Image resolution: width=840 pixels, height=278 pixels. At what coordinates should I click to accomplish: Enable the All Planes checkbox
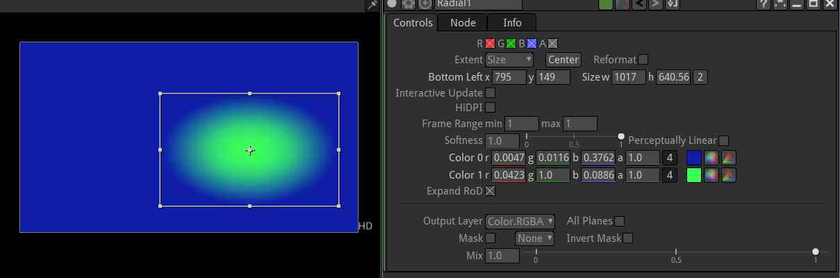click(x=619, y=221)
